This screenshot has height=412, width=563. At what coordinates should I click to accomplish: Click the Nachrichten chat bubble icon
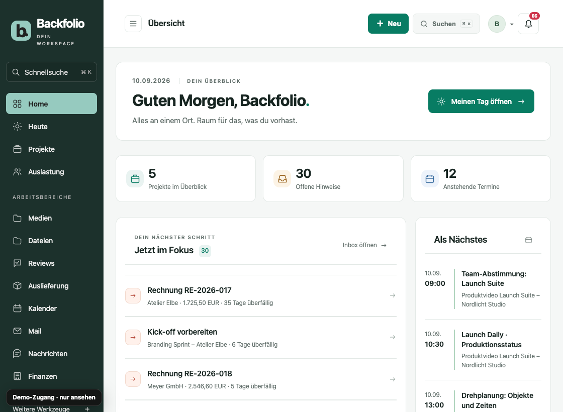(17, 354)
